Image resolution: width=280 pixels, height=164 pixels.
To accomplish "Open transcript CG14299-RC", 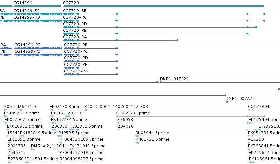I will [x=27, y=11].
